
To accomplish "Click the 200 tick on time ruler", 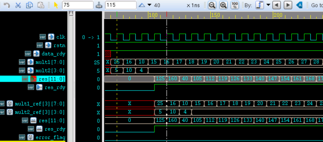I will tap(278, 15).
